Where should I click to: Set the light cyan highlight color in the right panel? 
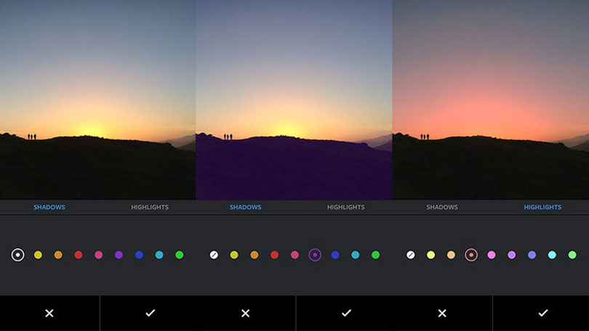552,255
